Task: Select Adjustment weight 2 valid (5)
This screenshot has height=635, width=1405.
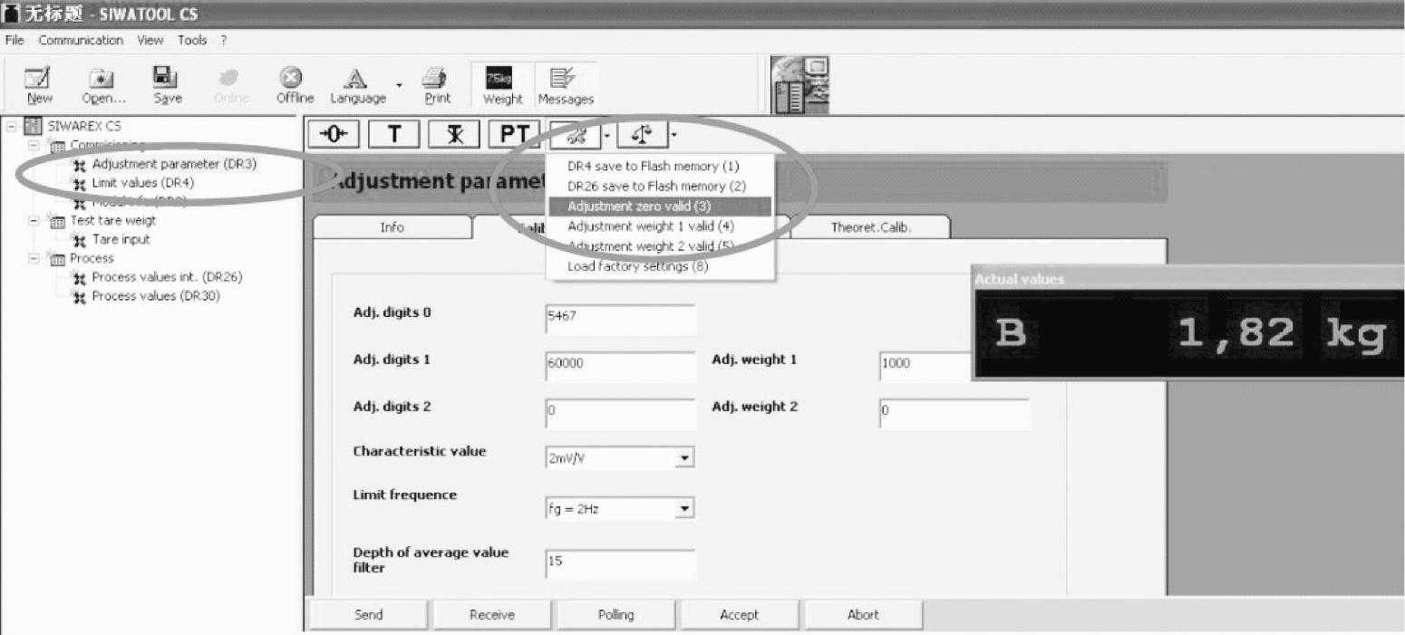Action: tap(660, 246)
